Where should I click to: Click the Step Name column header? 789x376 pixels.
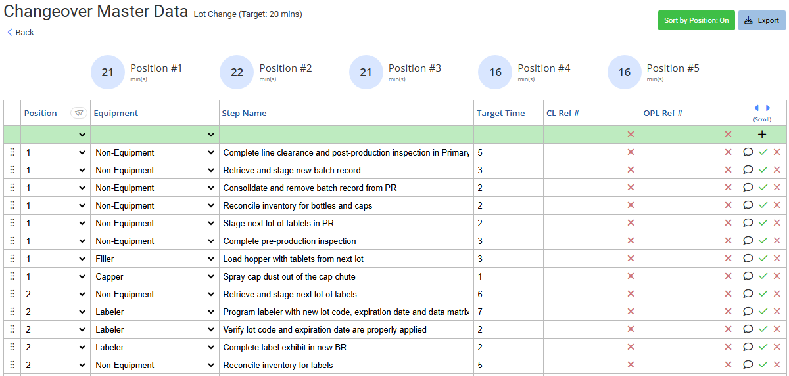[x=244, y=113]
